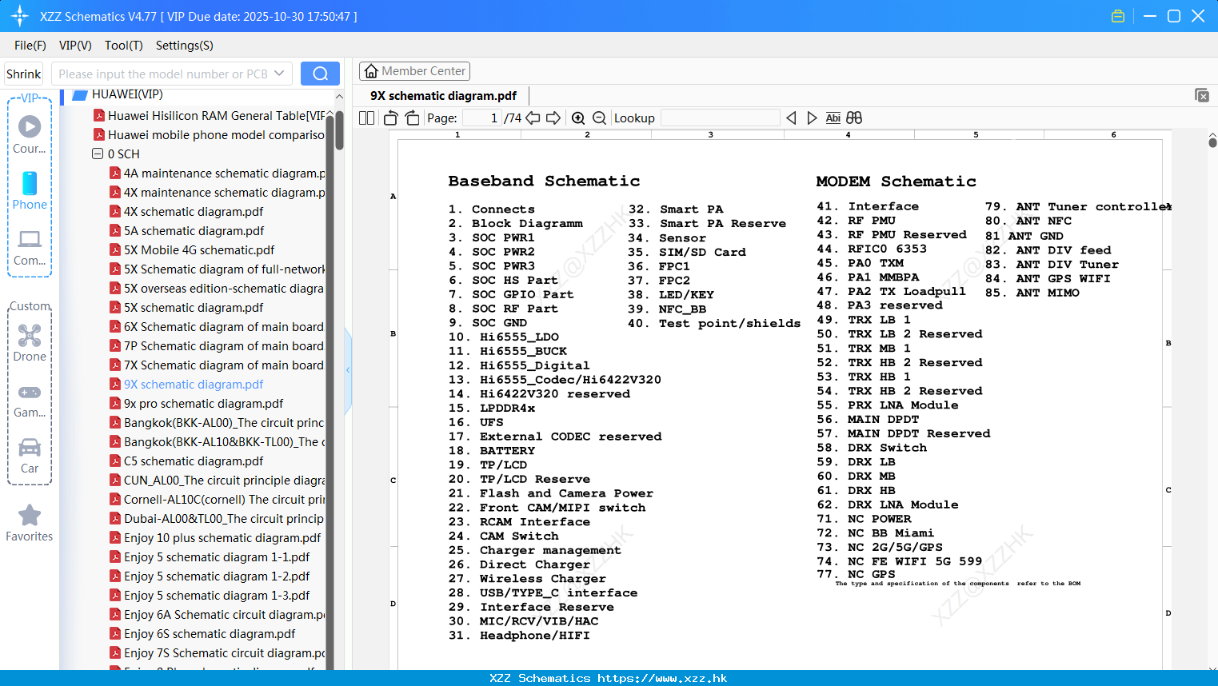The height and width of the screenshot is (686, 1218).
Task: Open 4A maintenance schematic diagram
Action: point(217,173)
